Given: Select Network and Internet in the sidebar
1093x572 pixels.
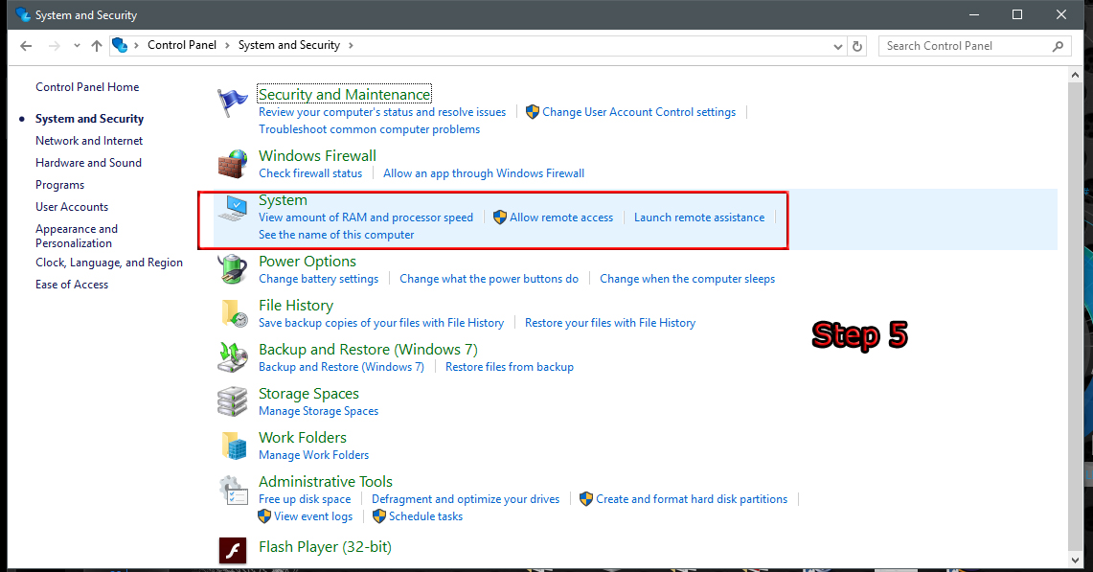Looking at the screenshot, I should tap(89, 141).
